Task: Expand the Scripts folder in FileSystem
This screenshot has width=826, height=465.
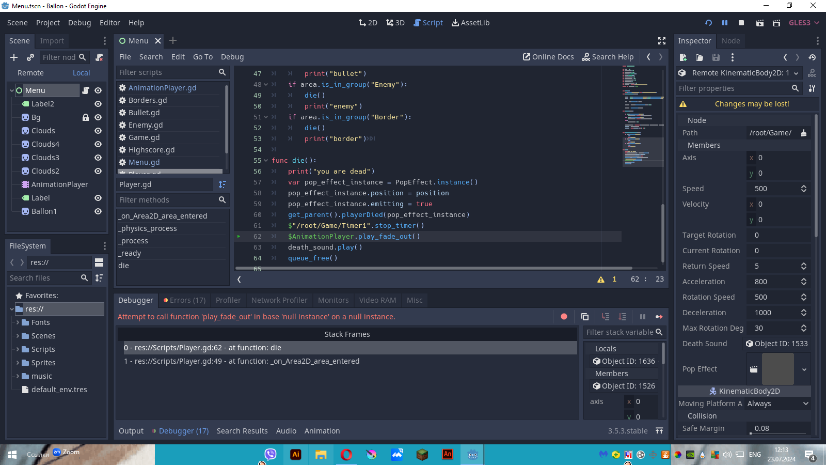Action: [x=18, y=349]
